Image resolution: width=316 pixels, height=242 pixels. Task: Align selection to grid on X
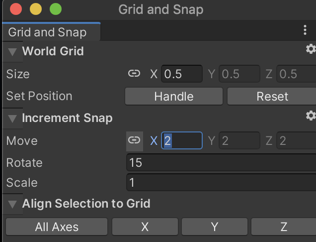(145, 227)
